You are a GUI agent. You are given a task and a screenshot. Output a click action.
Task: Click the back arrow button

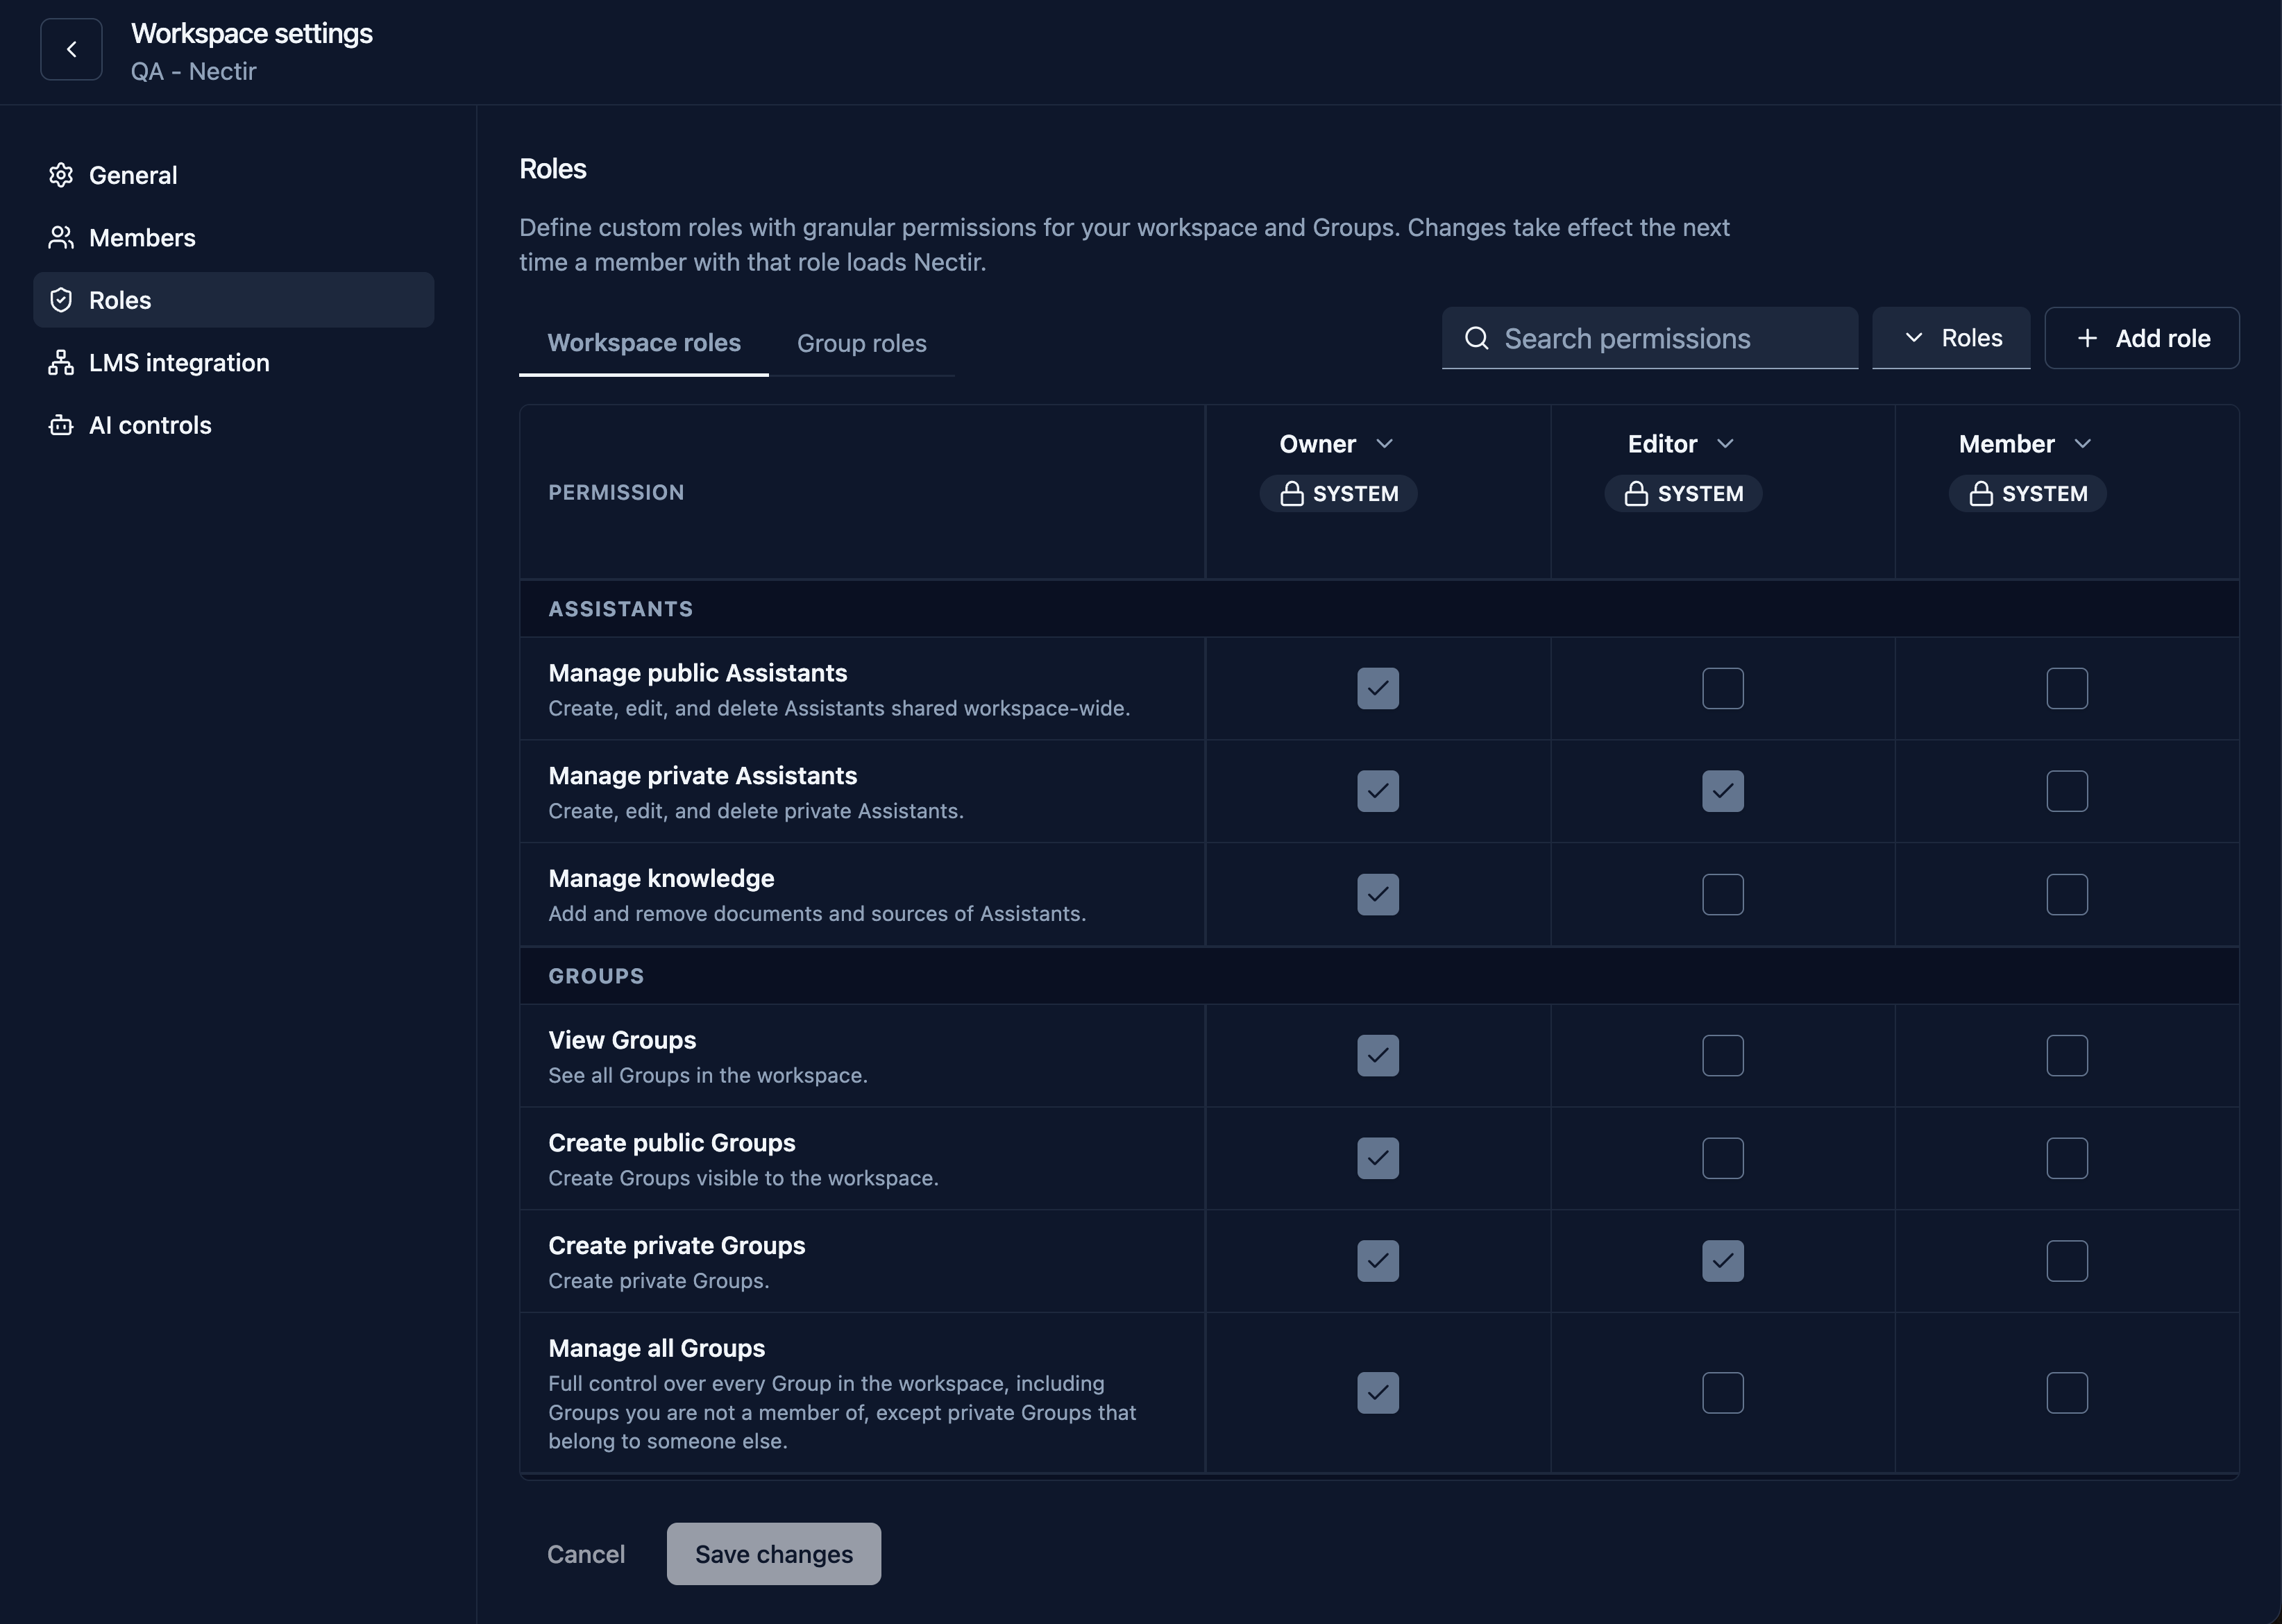coord(71,49)
